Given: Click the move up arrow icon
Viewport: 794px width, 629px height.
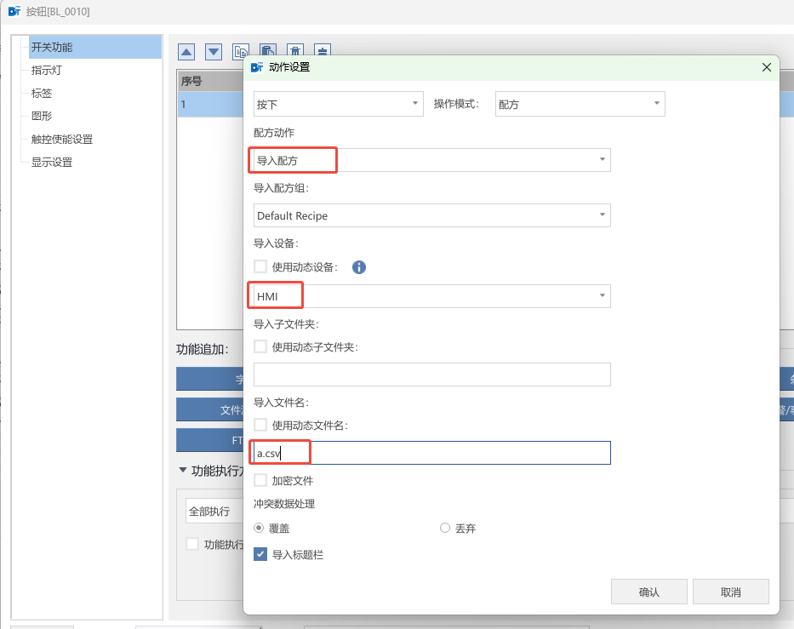Looking at the screenshot, I should click(x=186, y=52).
